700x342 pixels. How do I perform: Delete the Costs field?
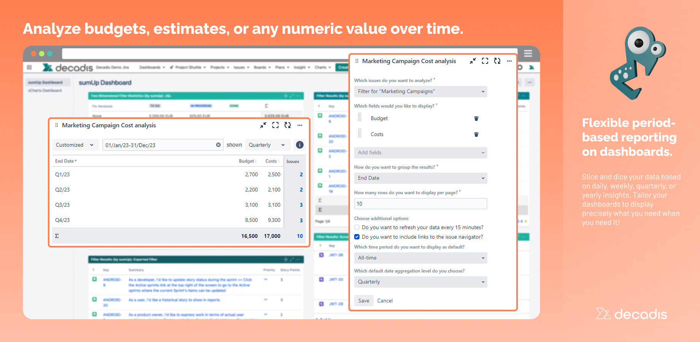click(x=476, y=135)
